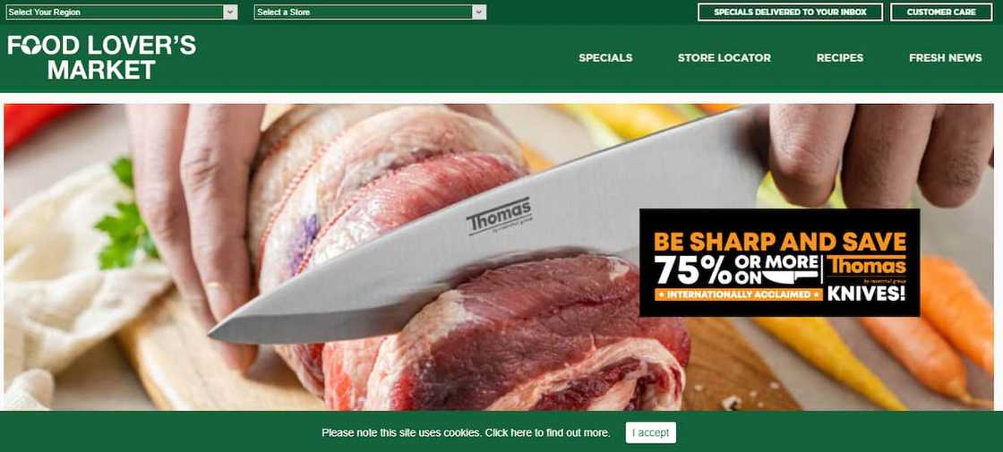Open the Fresh News menu item
Viewport: 1003px width, 452px height.
tap(945, 57)
